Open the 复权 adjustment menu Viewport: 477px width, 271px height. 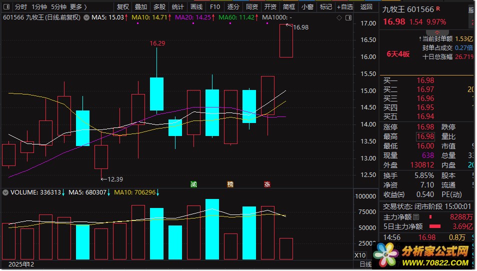coord(123,6)
